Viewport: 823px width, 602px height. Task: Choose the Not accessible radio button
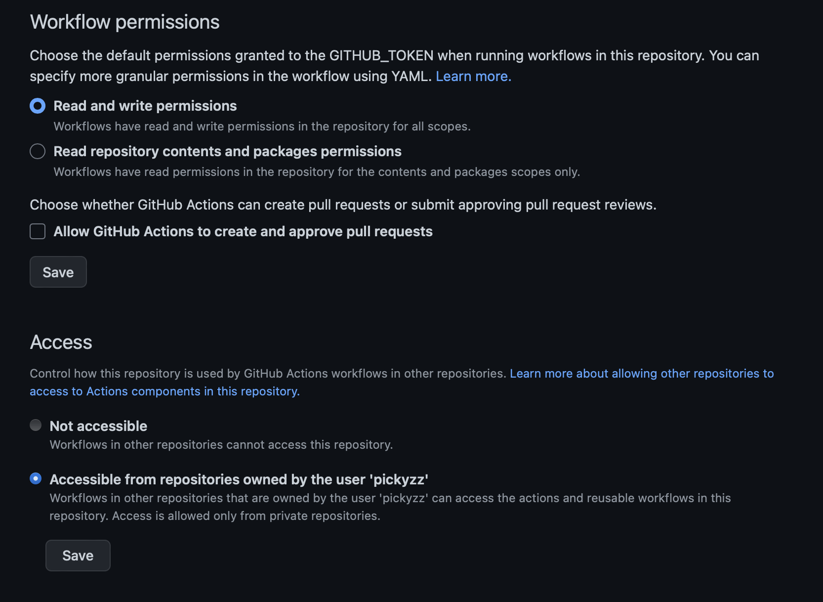(36, 425)
